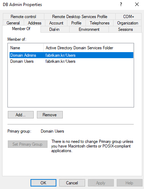Close the DB Admin Properties window

tap(137, 5)
